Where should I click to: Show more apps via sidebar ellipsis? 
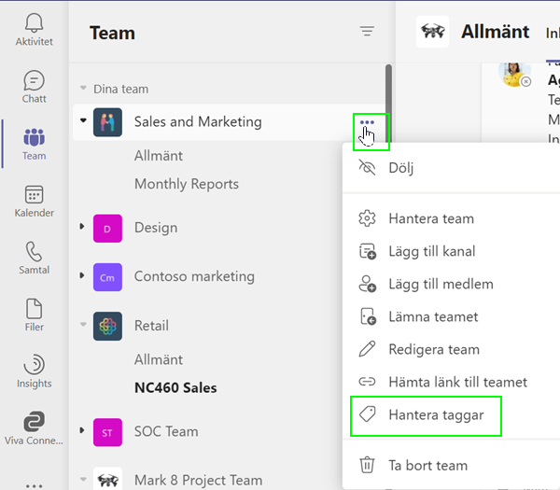34,485
